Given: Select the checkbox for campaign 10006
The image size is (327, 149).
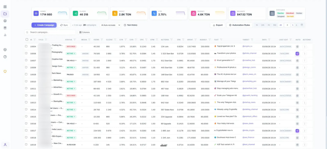Looking at the screenshot, I should coord(26,53).
